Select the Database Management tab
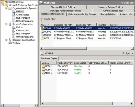 coord(52,14)
